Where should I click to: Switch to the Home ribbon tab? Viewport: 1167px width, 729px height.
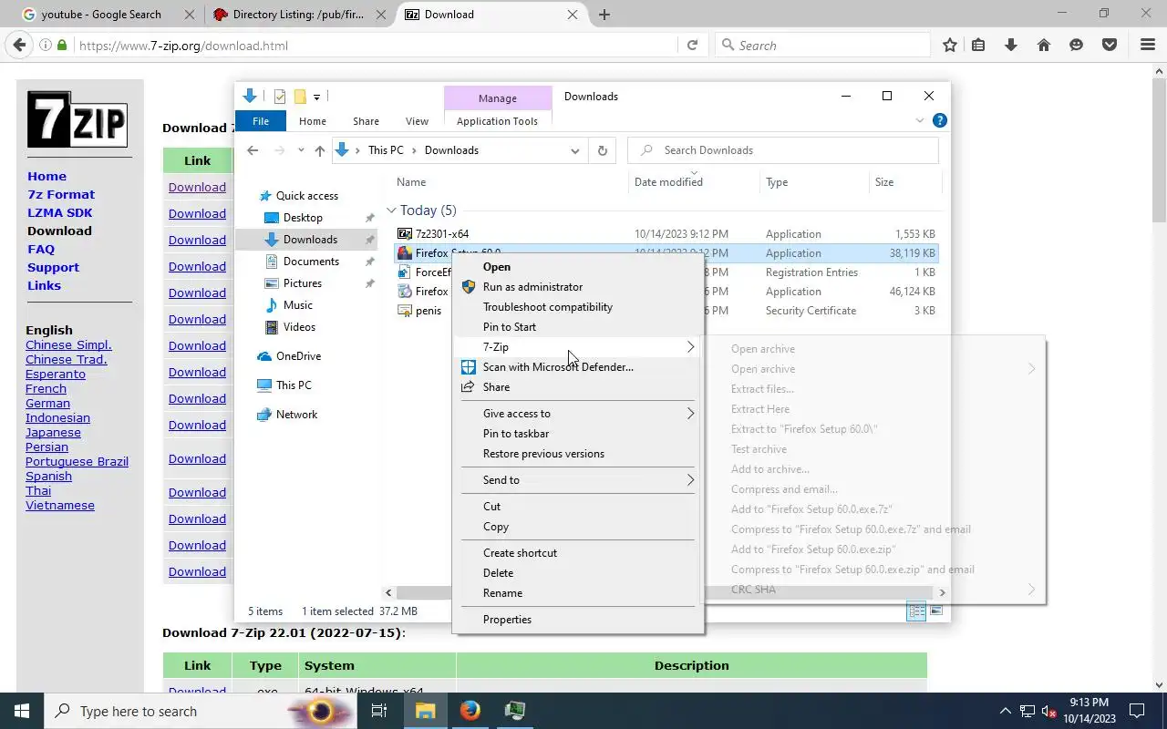click(313, 121)
